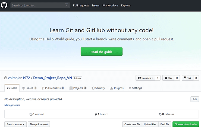Image resolution: width=201 pixels, height=129 pixels.
Task: Click the Private label badge
Action: pos(78,78)
